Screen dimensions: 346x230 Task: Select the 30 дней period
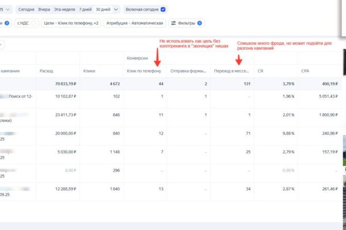click(103, 9)
